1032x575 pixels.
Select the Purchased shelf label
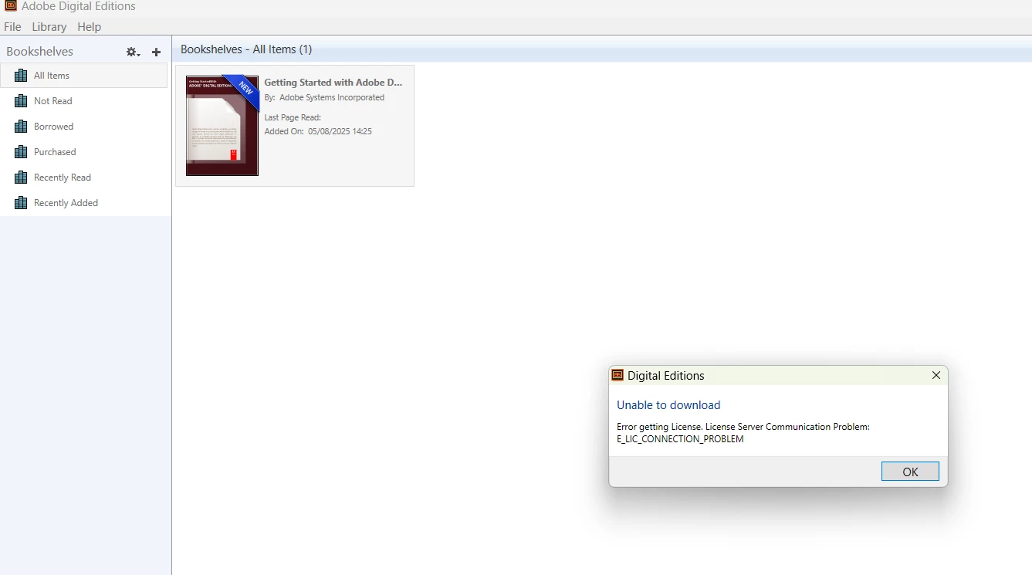pyautogui.click(x=55, y=152)
